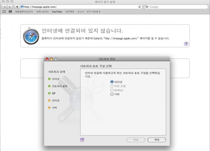This screenshot has width=210, height=151.
Task: Select the 이더넷 radio button
Action: (112, 82)
